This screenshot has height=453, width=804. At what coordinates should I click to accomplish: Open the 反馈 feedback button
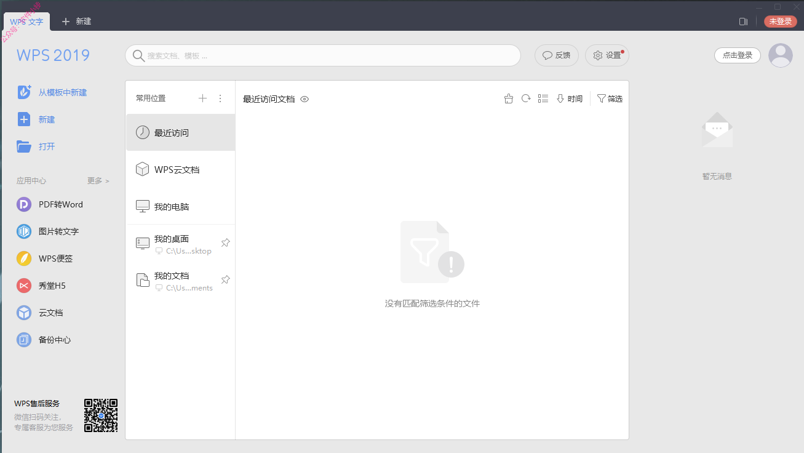557,55
